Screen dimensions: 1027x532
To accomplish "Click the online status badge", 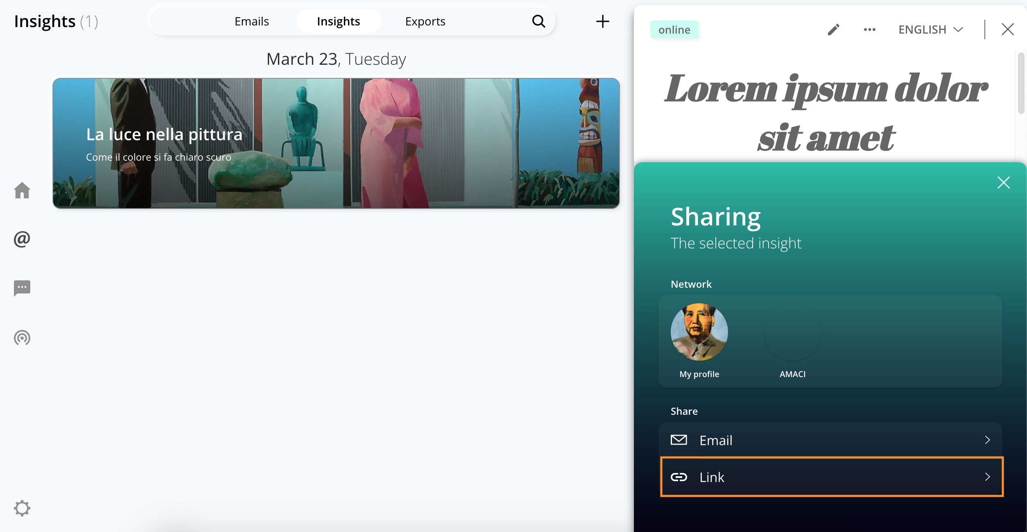I will pos(674,30).
